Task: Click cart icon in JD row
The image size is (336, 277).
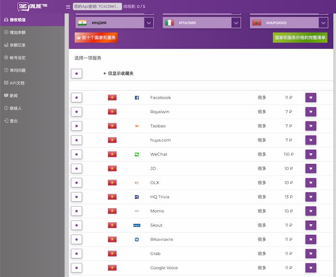Action: (310, 168)
